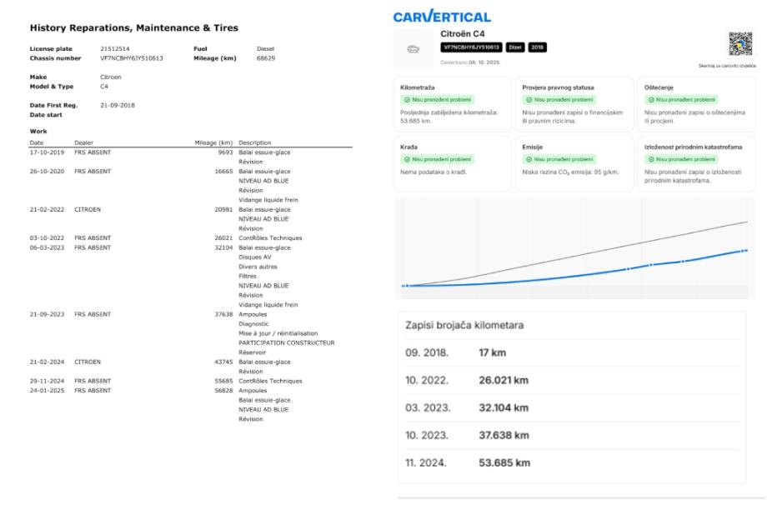Viewport: 767px width, 510px height.
Task: Click the green check icon under Kilometraža
Action: click(x=408, y=100)
